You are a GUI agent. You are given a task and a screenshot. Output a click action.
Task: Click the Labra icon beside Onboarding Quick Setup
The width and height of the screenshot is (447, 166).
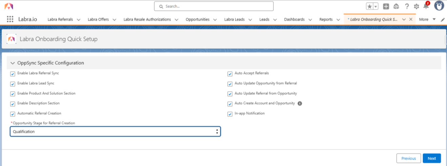coord(11,39)
